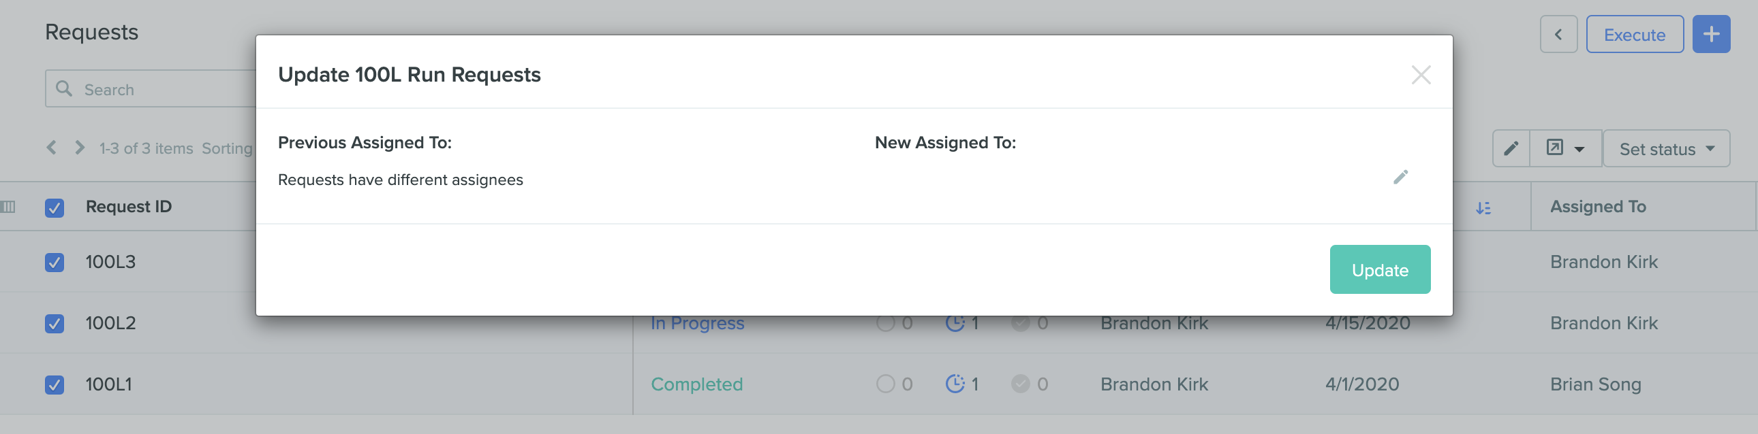This screenshot has height=434, width=1758.
Task: Open the Set status dropdown
Action: coord(1666,148)
